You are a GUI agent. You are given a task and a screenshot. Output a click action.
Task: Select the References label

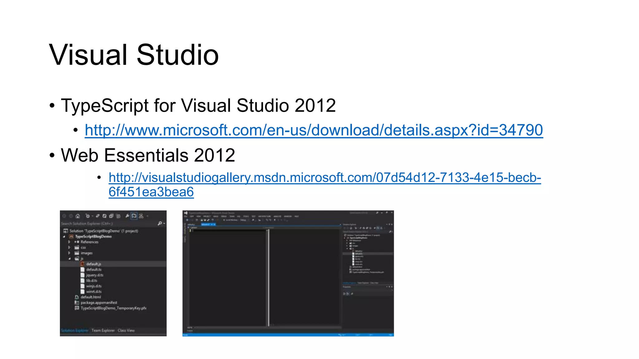(x=90, y=242)
